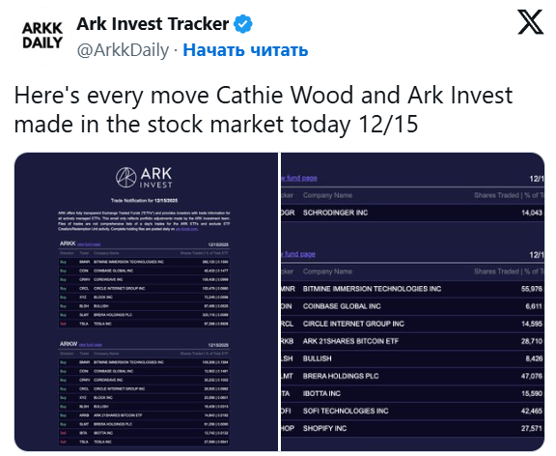Viewport: 556px width, 456px height.
Task: Click the ARKW view fund page link
Action: coord(90,345)
